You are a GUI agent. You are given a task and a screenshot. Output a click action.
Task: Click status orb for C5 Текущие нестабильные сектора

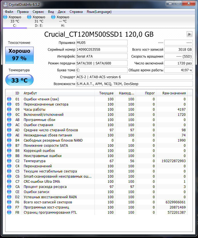click(x=9, y=171)
